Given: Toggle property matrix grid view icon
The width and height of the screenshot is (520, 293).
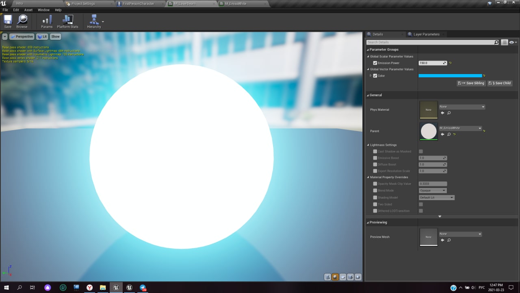Looking at the screenshot, I should (x=505, y=42).
